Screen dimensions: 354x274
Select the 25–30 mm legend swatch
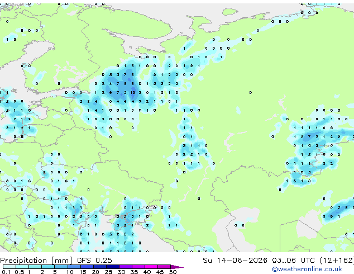tap(113, 267)
